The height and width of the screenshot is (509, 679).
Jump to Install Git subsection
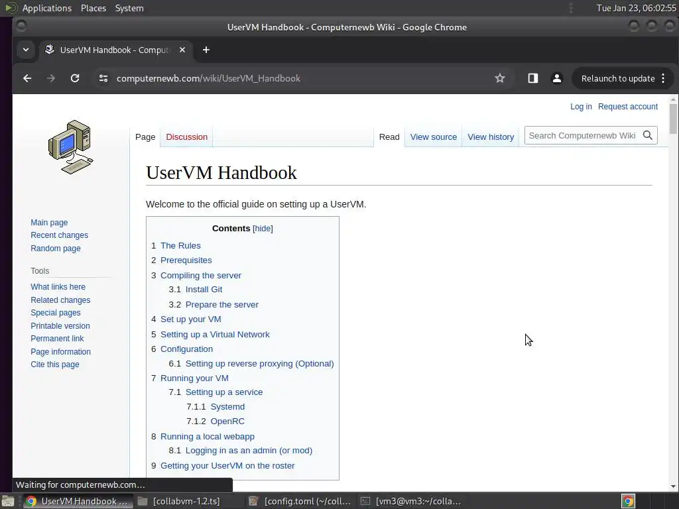204,289
